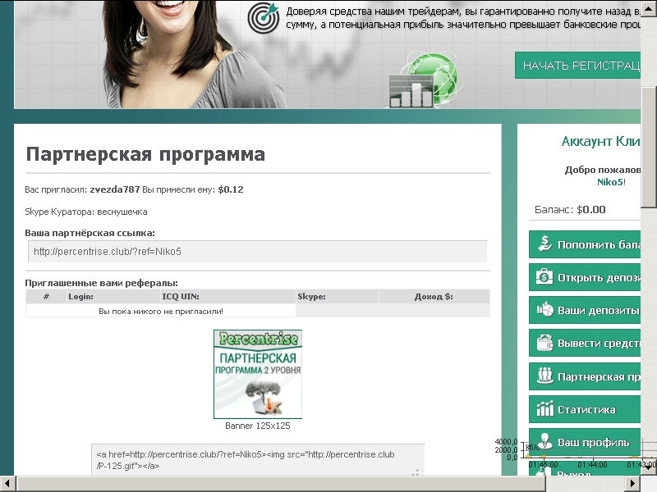This screenshot has height=492, width=657.
Task: Click the resize grip of the code text area
Action: click(x=416, y=472)
